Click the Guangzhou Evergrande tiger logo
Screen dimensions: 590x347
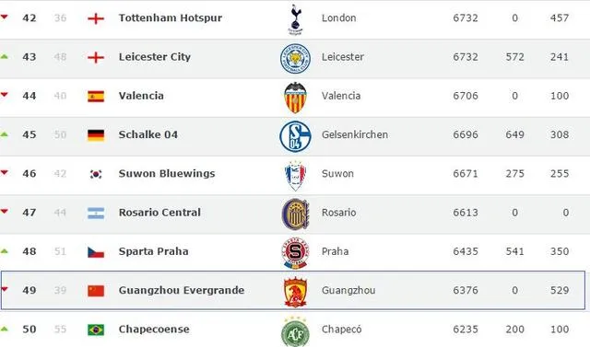pyautogui.click(x=295, y=292)
